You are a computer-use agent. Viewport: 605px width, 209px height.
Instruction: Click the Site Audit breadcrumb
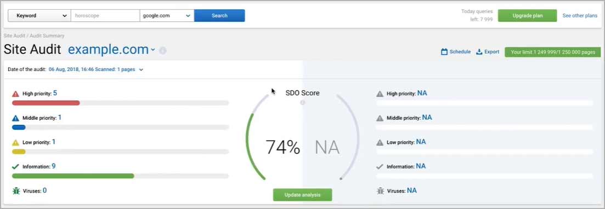click(14, 36)
